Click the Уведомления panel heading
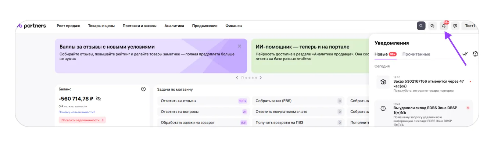The image size is (494, 147). [x=391, y=43]
